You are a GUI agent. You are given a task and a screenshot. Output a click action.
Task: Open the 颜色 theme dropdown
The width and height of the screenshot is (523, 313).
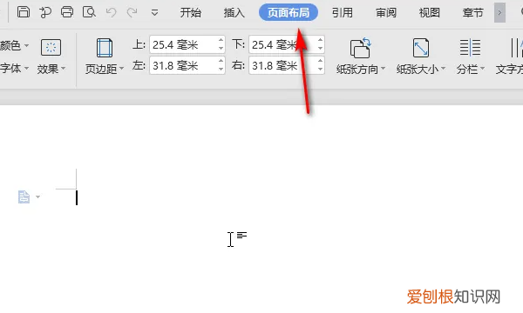tap(14, 45)
